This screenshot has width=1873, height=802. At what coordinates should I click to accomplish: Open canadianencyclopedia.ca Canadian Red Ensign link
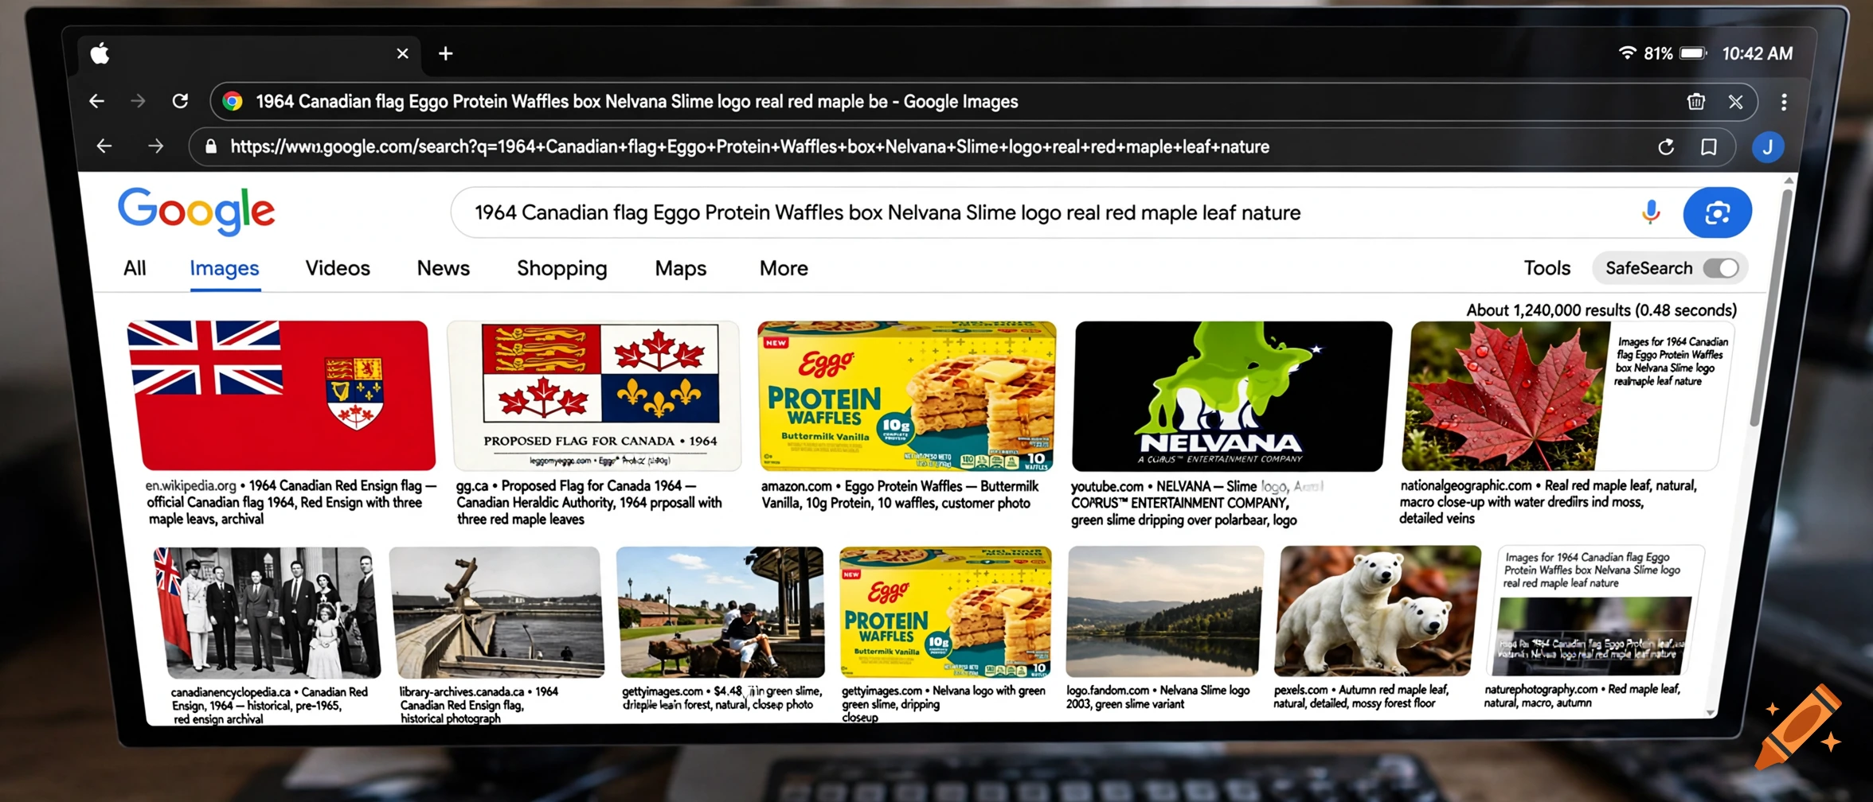point(269,705)
